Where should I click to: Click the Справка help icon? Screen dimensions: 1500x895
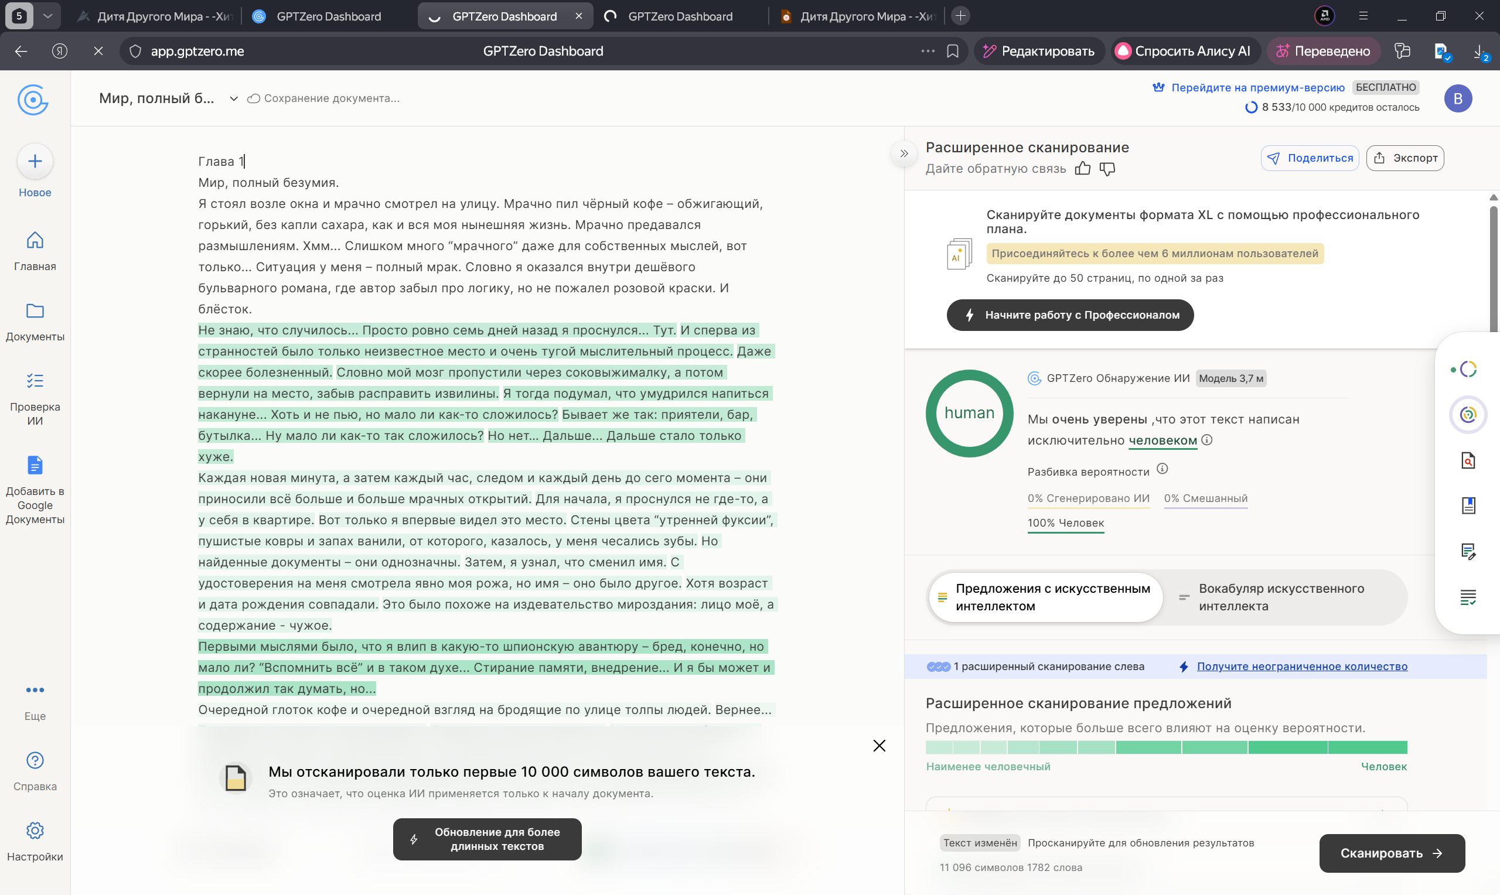35,760
